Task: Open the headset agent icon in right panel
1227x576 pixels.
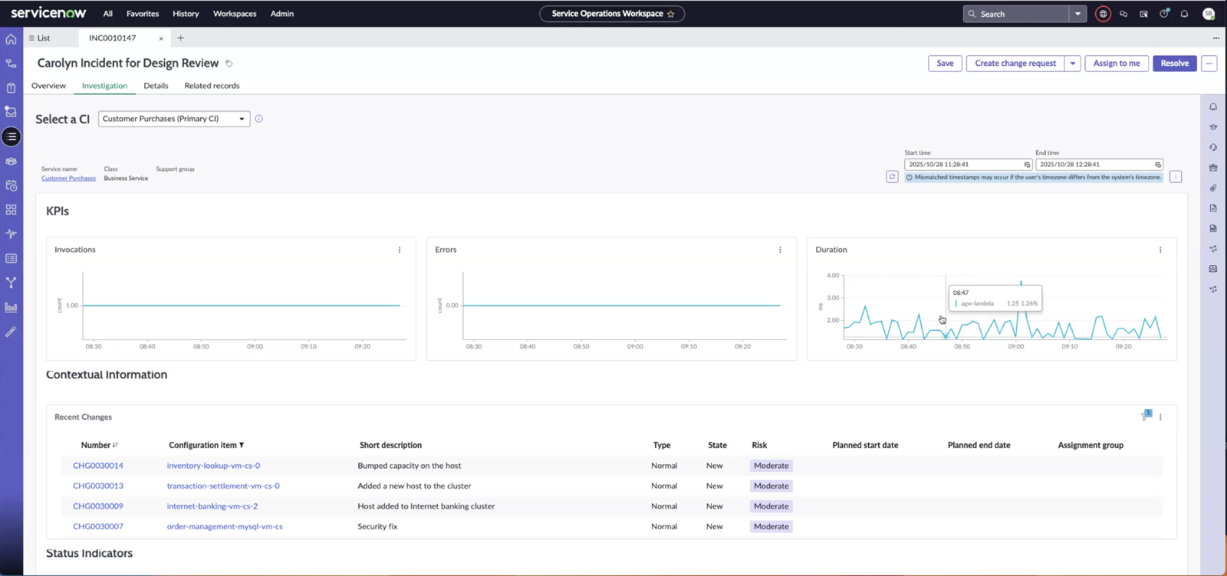Action: point(1213,148)
